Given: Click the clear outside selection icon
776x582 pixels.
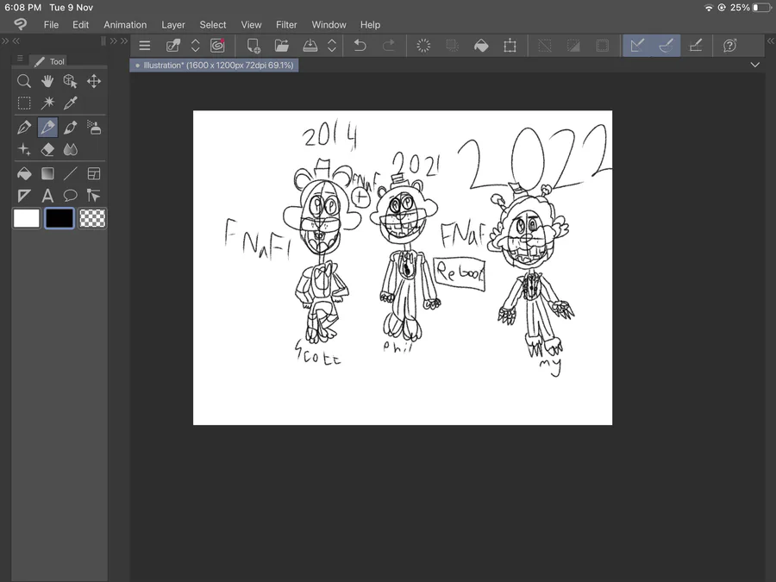Looking at the screenshot, I should tap(452, 46).
